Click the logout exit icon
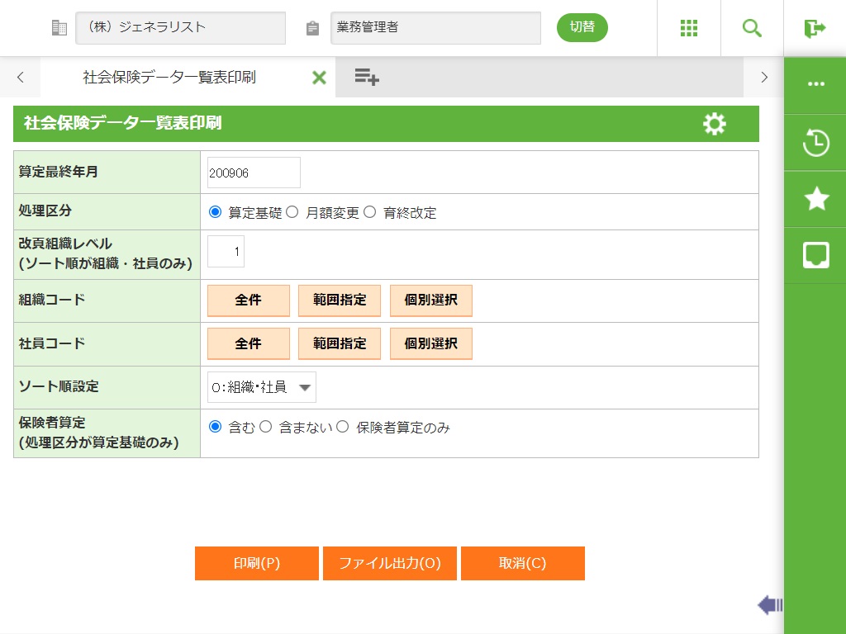846x634 pixels. 815,28
